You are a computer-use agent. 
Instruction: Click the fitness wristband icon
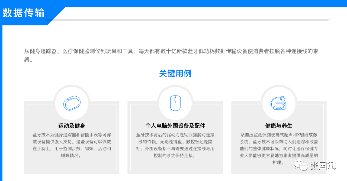tap(72, 103)
